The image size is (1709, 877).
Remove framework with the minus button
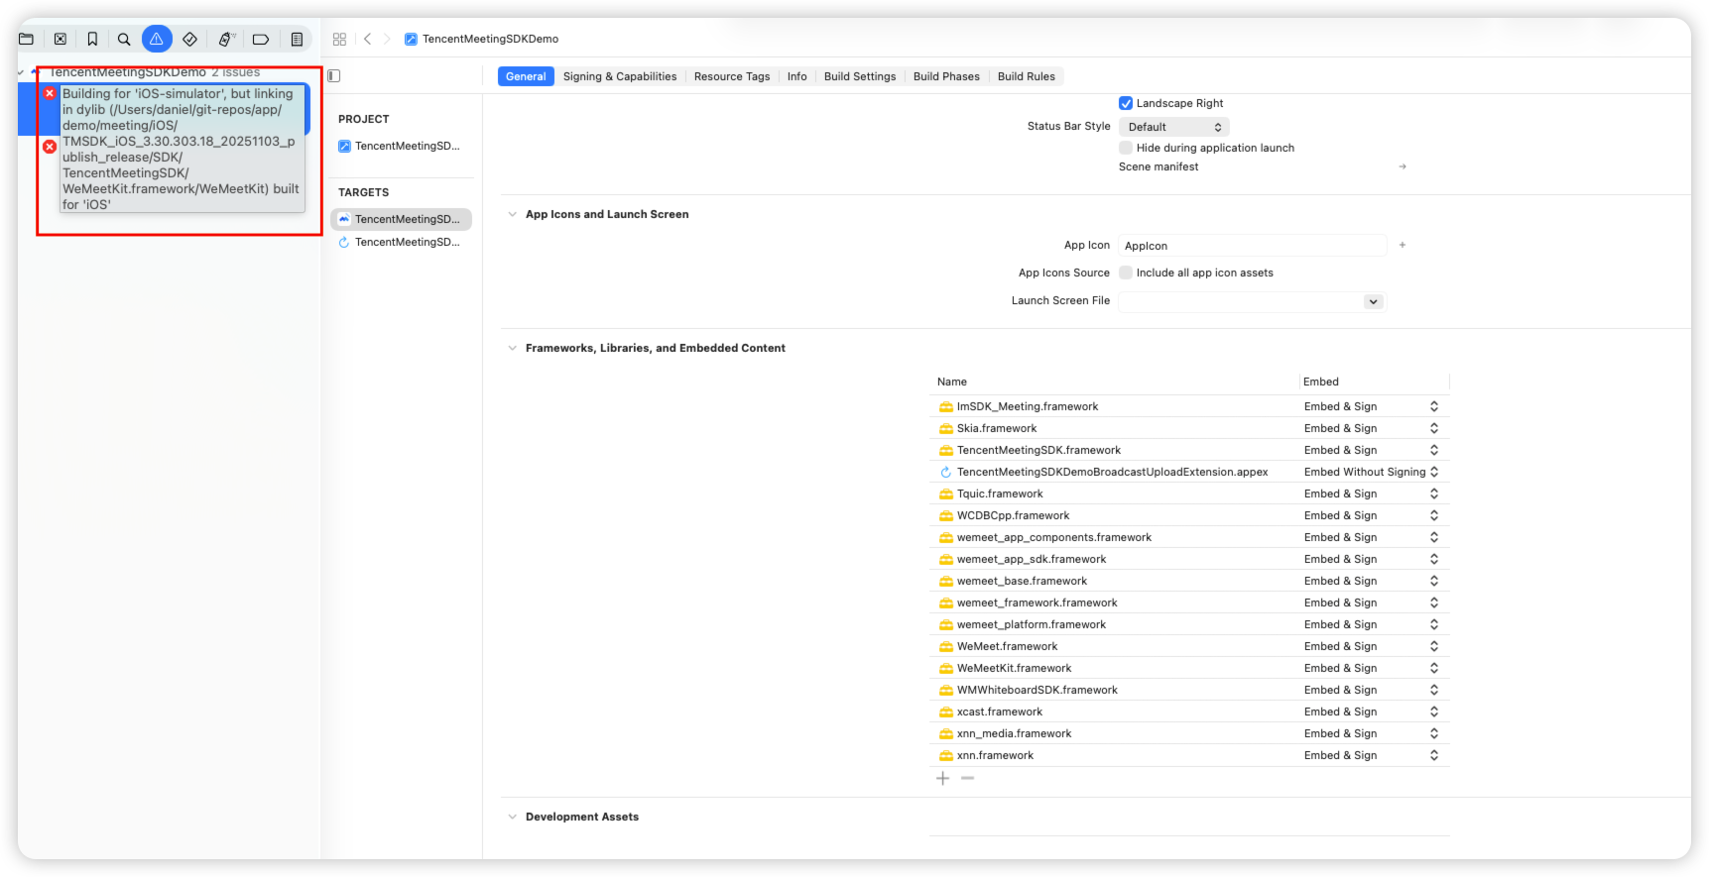967,778
